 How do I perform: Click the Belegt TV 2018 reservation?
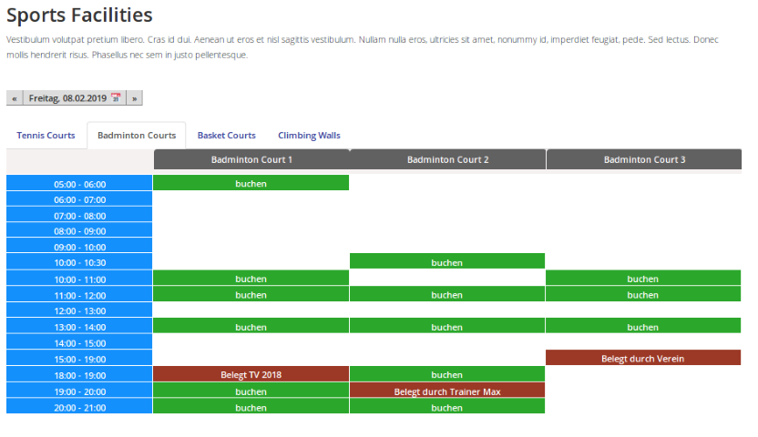click(251, 374)
